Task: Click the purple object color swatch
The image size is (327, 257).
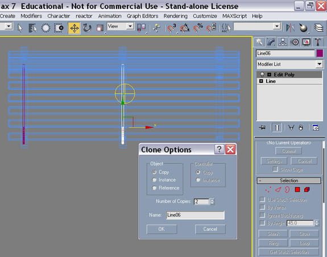Action: pos(320,53)
